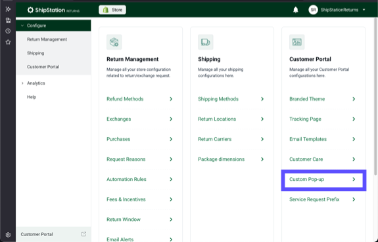Click the Return Management package icon
Image resolution: width=378 pixels, height=242 pixels.
[x=114, y=42]
